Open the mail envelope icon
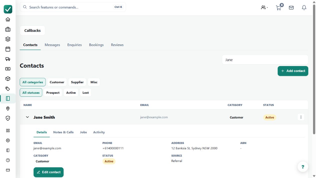 291,8
